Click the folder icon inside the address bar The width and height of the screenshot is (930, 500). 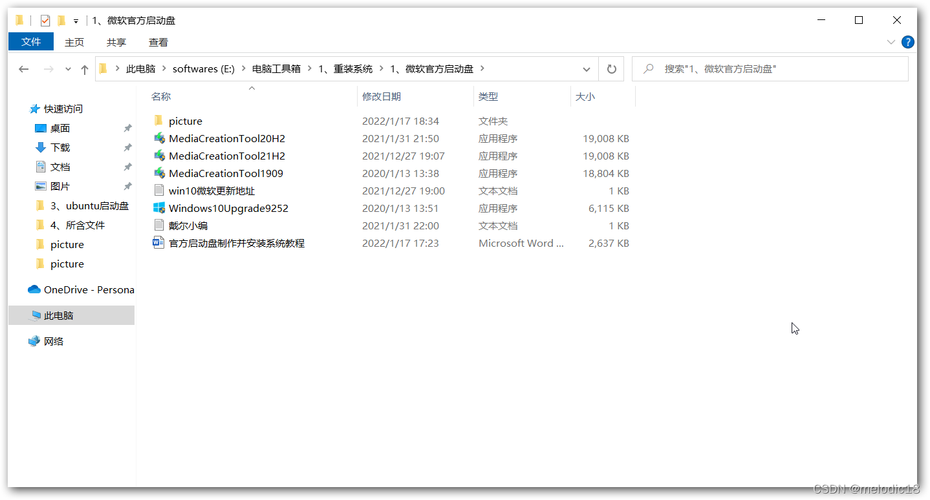click(103, 69)
